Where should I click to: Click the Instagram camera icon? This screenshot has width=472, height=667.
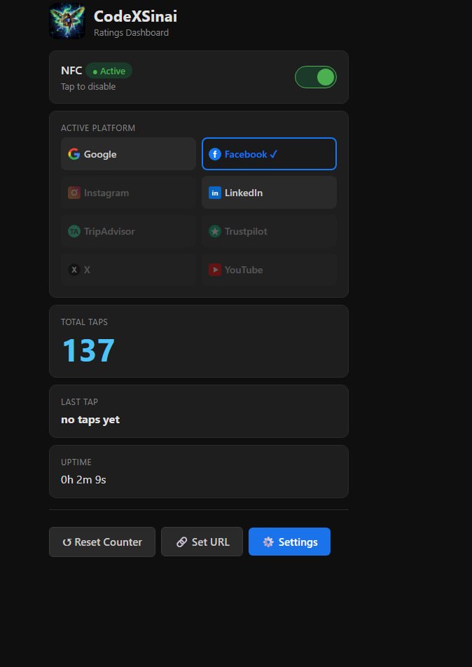[74, 193]
